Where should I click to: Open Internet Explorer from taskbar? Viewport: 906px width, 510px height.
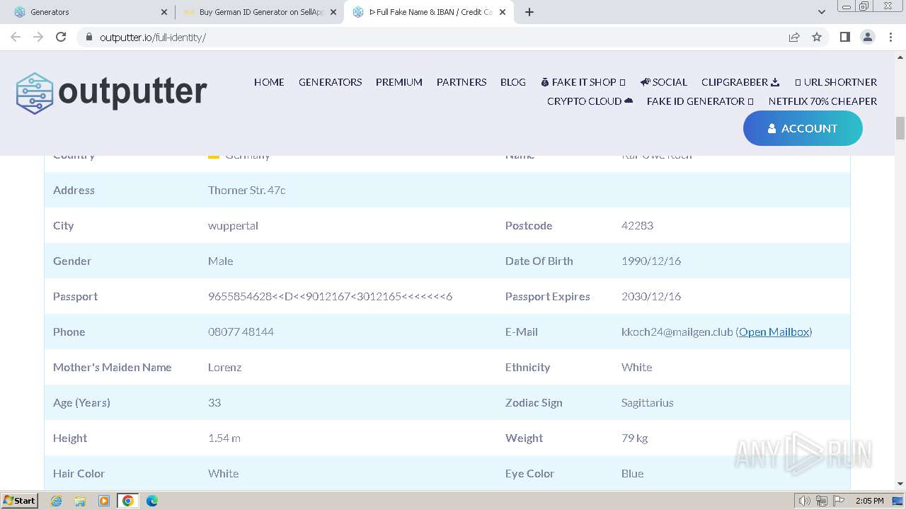point(56,501)
